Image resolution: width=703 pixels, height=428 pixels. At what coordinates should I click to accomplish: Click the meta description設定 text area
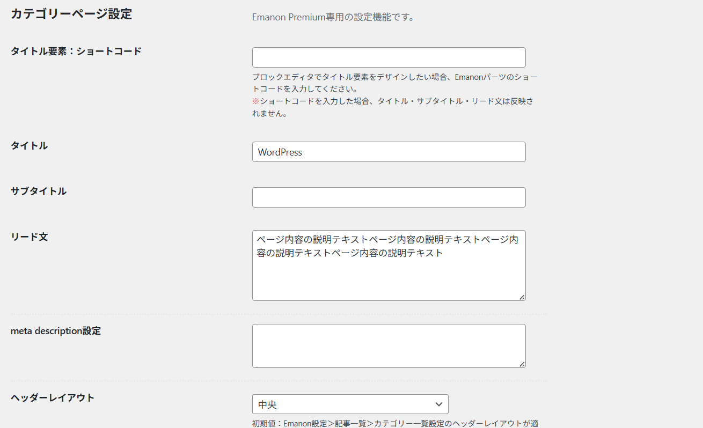(389, 346)
